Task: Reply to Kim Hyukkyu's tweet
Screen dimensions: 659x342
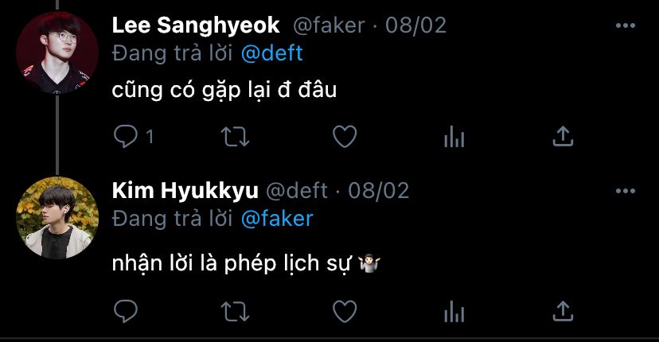Action: pyautogui.click(x=126, y=311)
